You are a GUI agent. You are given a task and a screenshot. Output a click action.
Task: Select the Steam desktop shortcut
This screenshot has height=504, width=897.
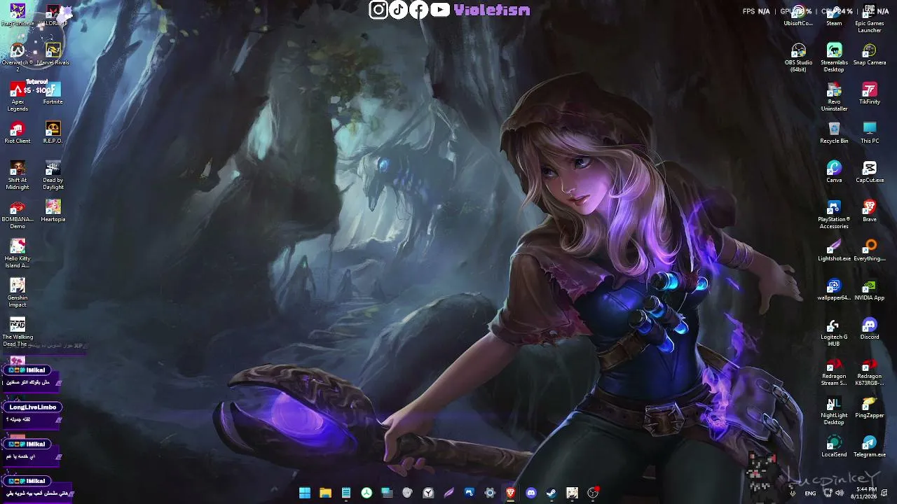[x=834, y=15]
